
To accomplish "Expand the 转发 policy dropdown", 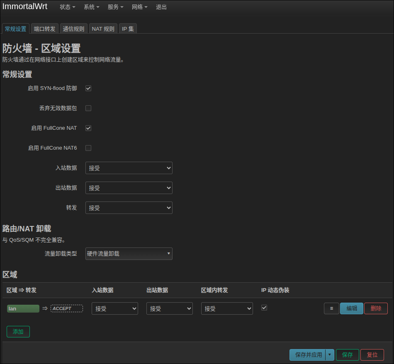I will coord(129,208).
